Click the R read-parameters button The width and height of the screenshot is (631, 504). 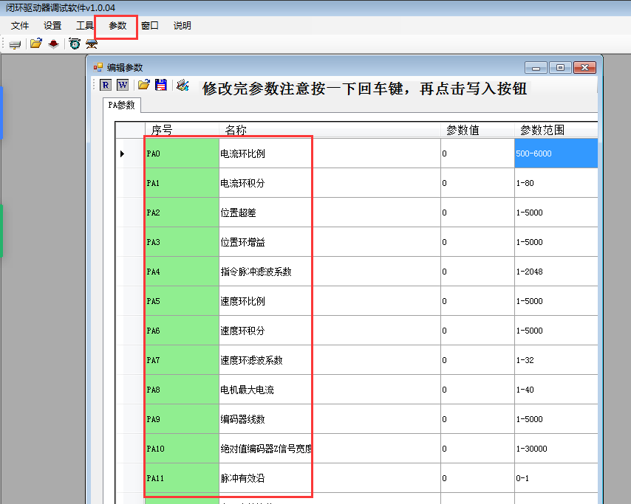pyautogui.click(x=106, y=85)
